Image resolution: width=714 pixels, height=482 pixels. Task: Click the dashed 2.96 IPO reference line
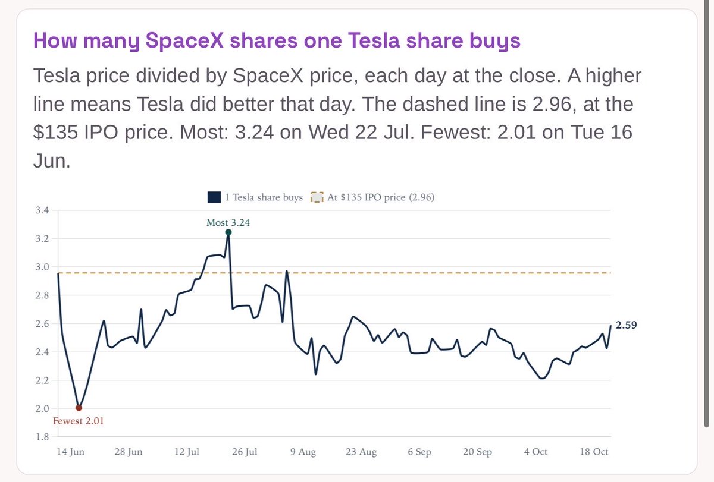tap(334, 273)
